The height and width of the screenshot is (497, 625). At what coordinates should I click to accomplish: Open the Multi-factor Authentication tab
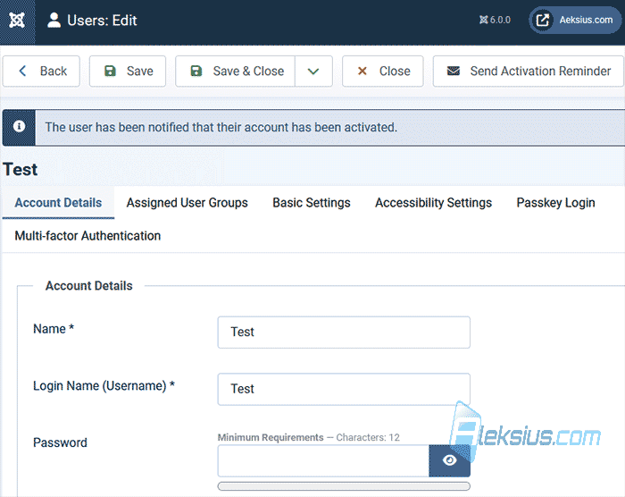87,236
